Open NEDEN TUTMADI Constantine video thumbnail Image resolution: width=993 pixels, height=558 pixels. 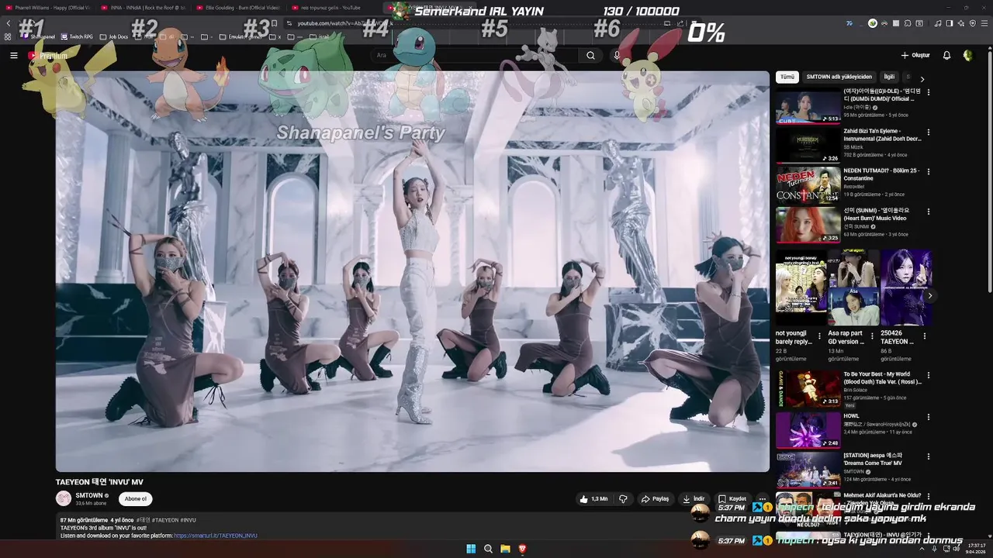[x=808, y=184]
